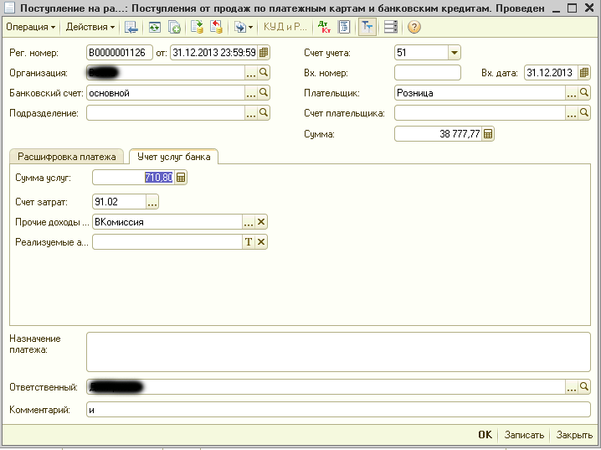
Task: Click magnifier icon next to Банковский счет
Action: 264,93
